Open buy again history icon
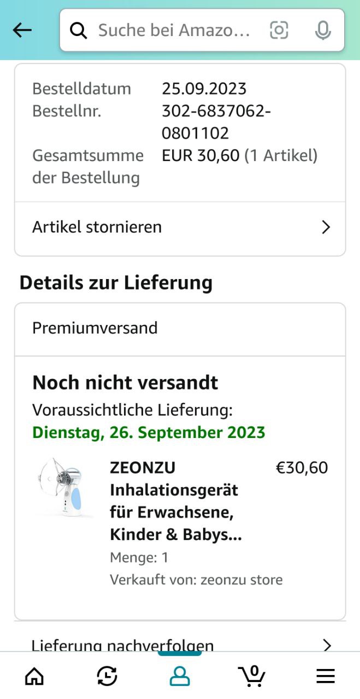This screenshot has width=360, height=699. [x=107, y=677]
